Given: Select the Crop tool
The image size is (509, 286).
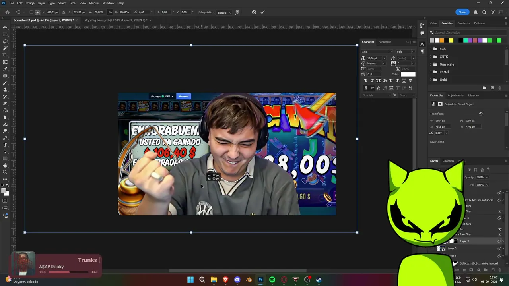Looking at the screenshot, I should tap(5, 55).
